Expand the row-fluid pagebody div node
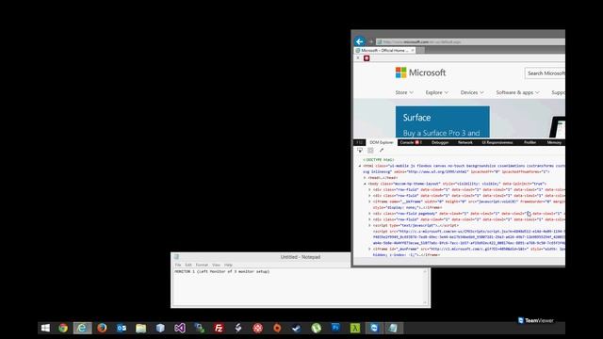 (369, 214)
